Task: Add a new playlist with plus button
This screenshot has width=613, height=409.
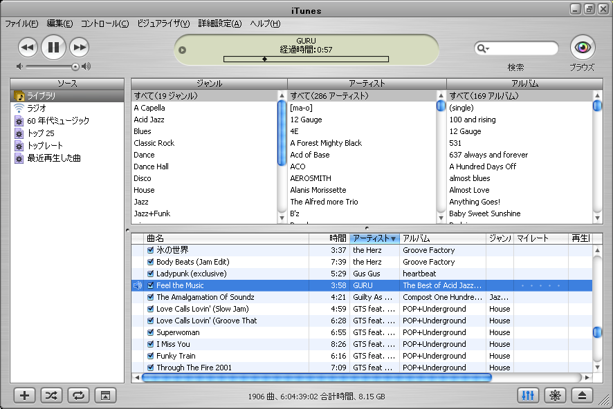Action: click(25, 395)
